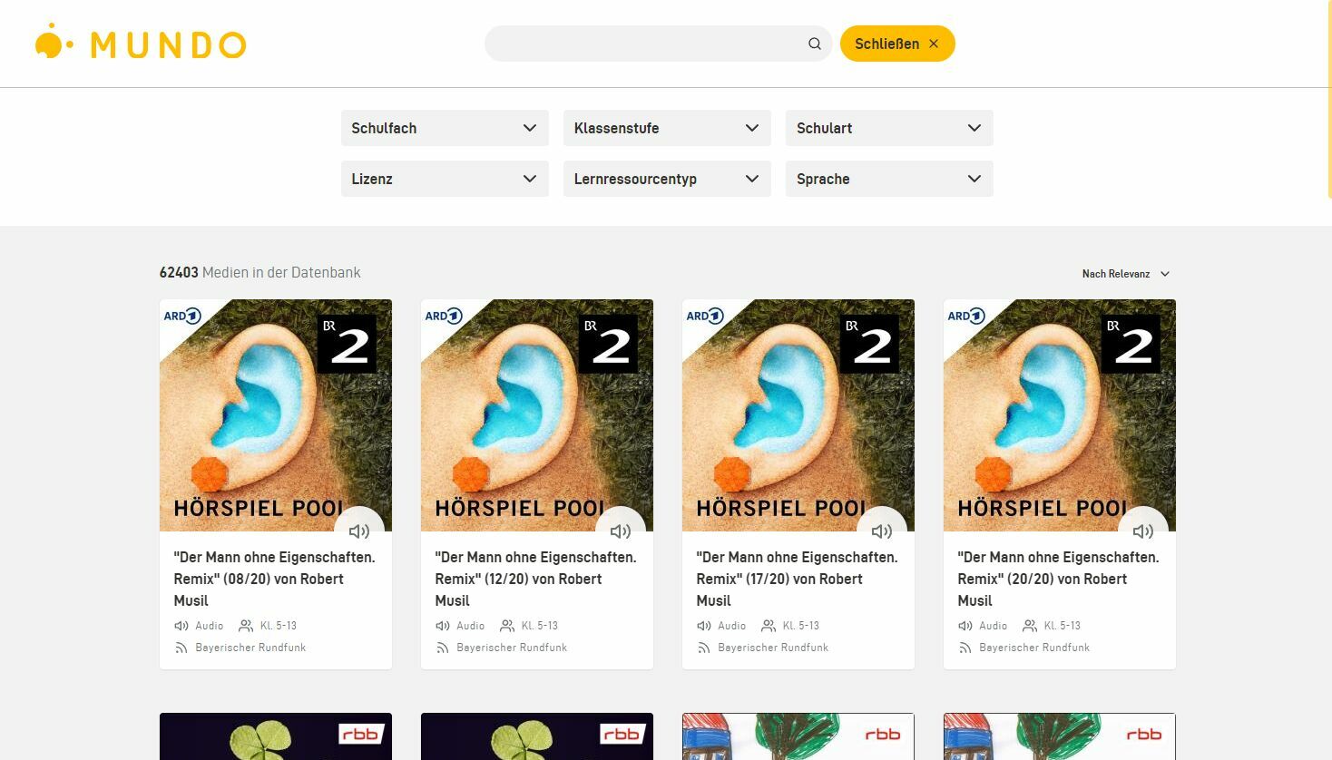Screen dimensions: 1332x760
Task: Open the Schulfach dropdown
Action: point(445,128)
